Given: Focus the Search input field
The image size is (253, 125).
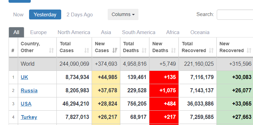Looking at the screenshot, I should point(235,15).
